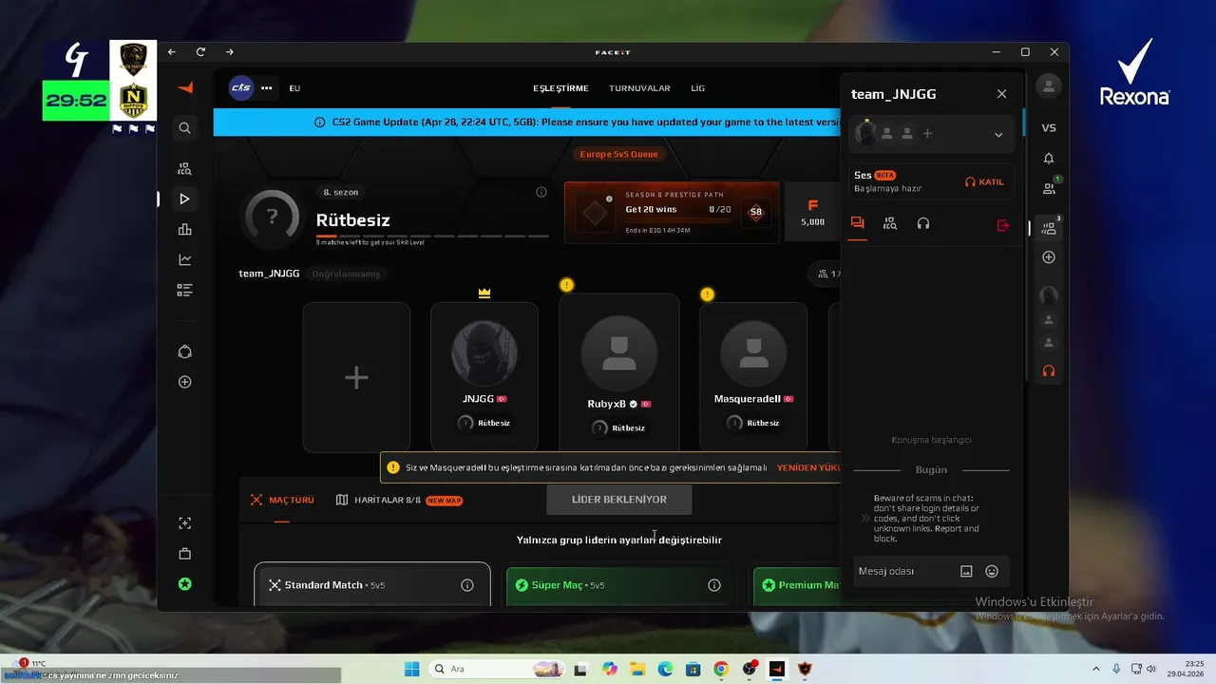This screenshot has height=684, width=1216.
Task: Attach image in message box
Action: point(966,571)
